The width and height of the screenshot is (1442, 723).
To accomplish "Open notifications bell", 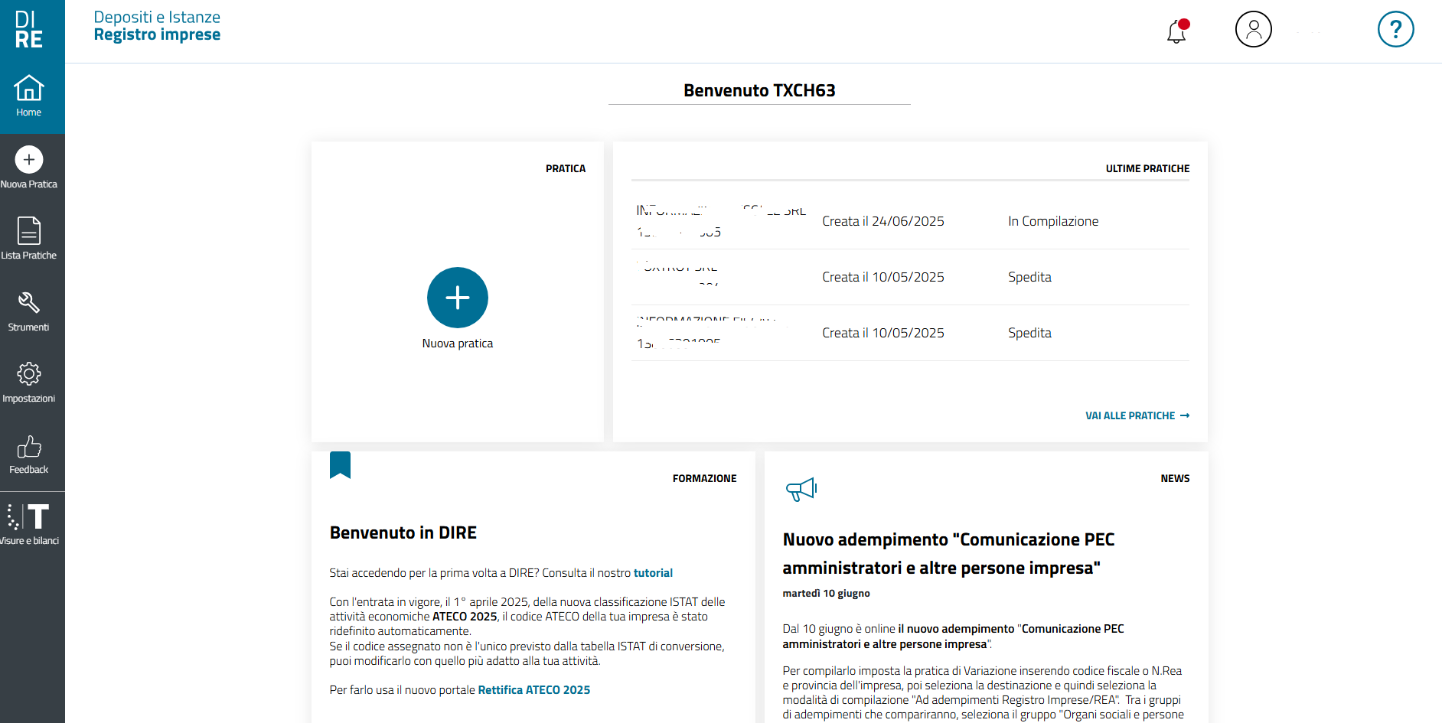I will (1177, 31).
